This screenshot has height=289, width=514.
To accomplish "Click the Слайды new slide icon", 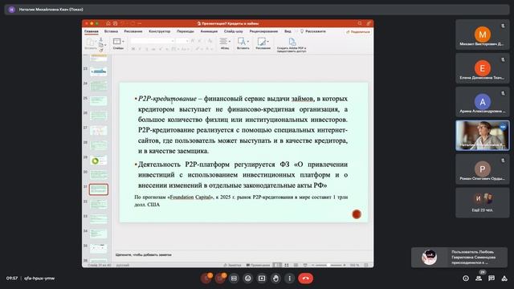I will coord(116,41).
